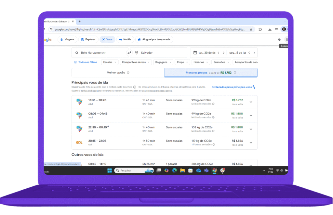The image size is (333, 215).
Task: Expand details of the R$ 1.752 flight
Action: click(251, 102)
